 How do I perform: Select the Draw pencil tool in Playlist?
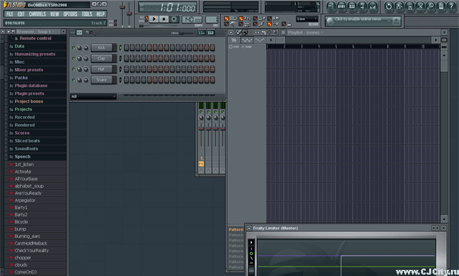click(x=239, y=33)
